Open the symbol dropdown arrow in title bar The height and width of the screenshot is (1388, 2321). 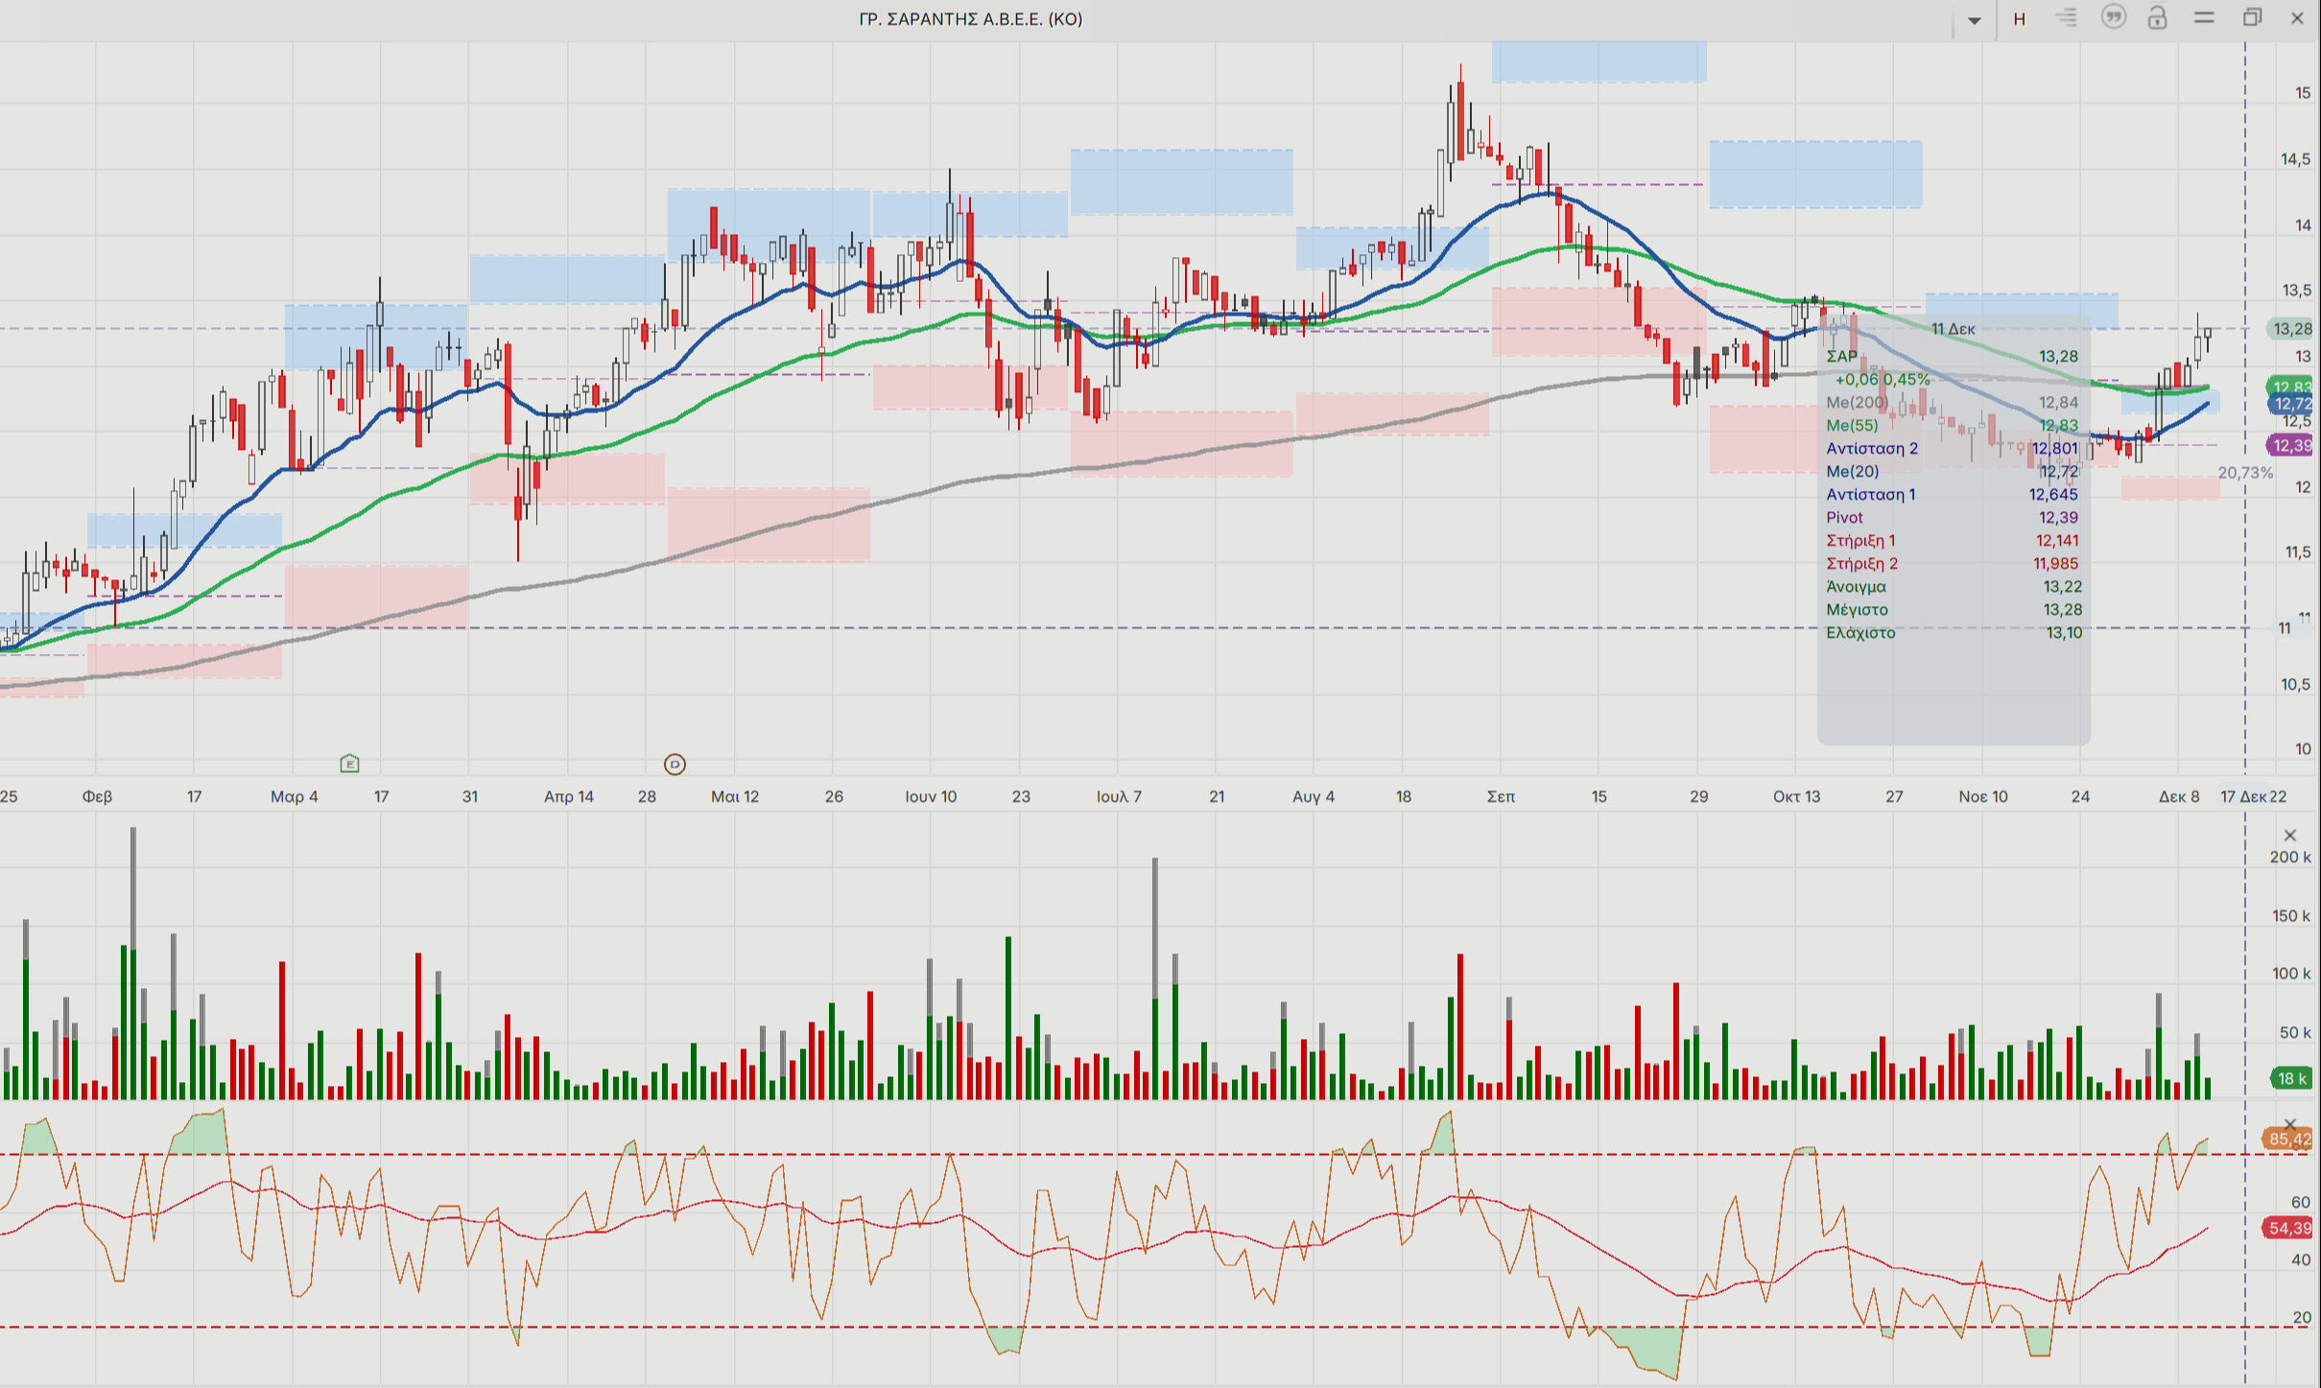click(1975, 19)
